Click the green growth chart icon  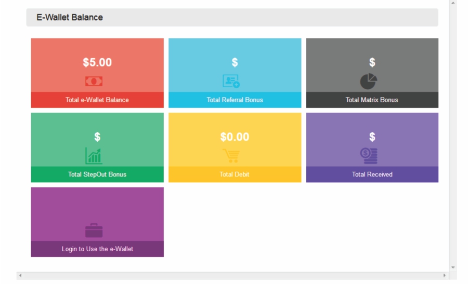(94, 156)
